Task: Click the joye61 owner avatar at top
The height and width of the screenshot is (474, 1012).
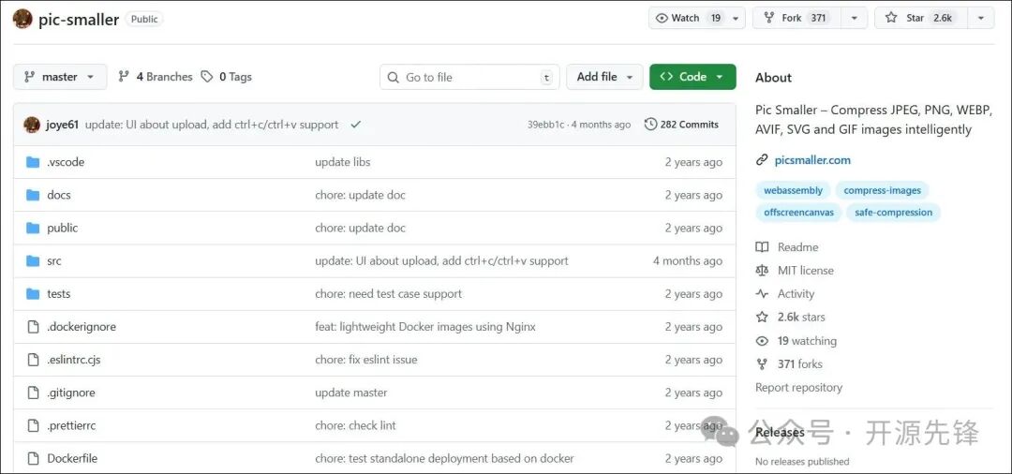Action: point(22,19)
